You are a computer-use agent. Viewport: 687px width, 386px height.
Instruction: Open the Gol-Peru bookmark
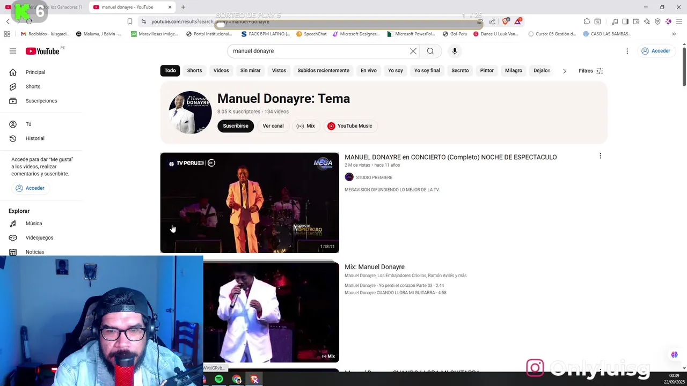(x=455, y=34)
